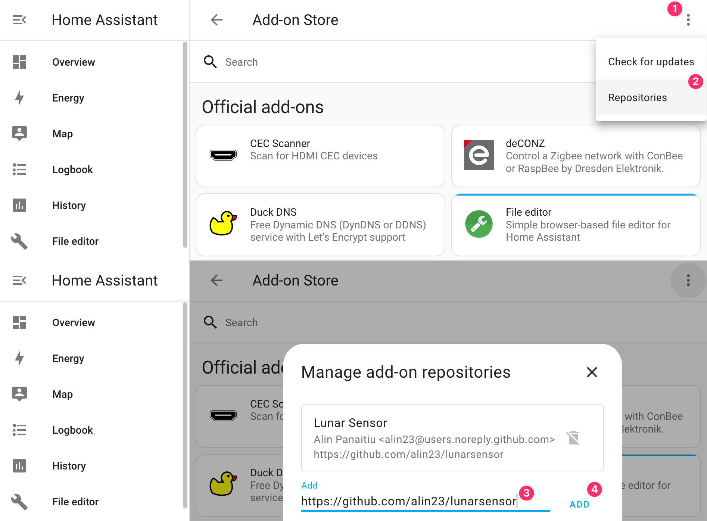707x521 pixels.
Task: Click Map person icon in upper sidebar
Action: 19,133
